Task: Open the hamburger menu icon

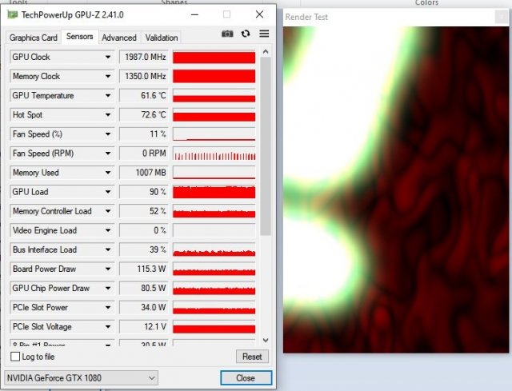Action: (264, 34)
